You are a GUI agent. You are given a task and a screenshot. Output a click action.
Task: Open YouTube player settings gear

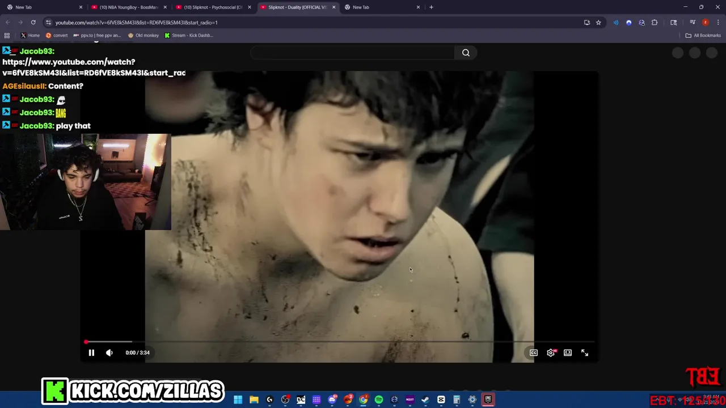(x=551, y=352)
